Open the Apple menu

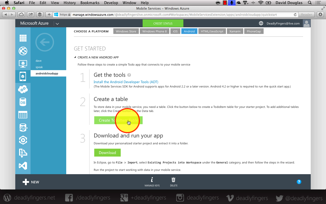point(7,3)
